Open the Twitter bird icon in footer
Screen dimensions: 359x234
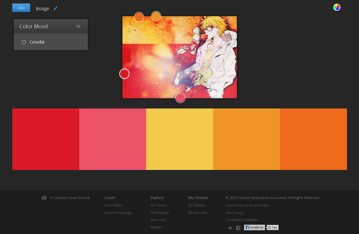[x=230, y=228]
